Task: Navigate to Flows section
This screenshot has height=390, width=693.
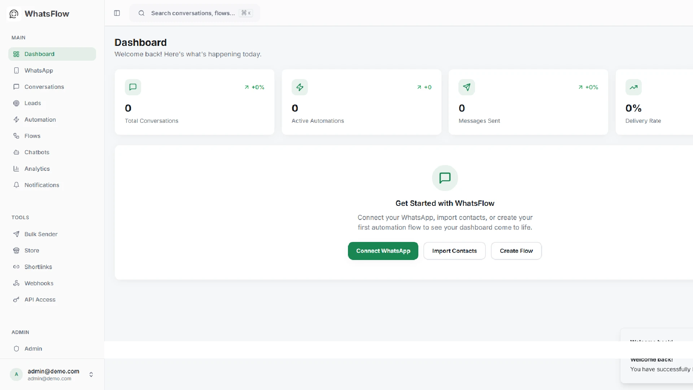Action: click(52, 136)
